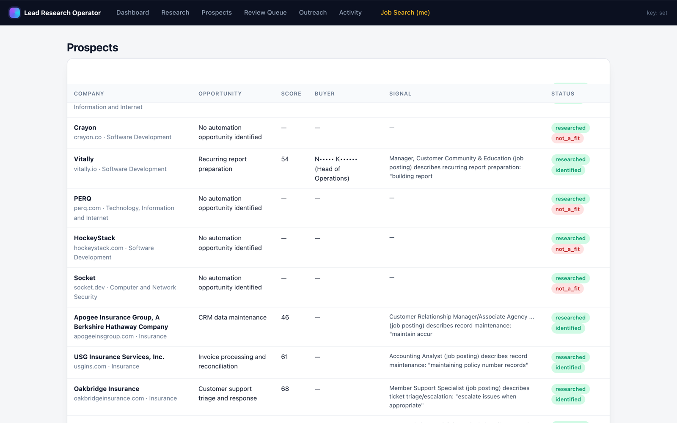Click 'Customer support triage and response'
677x423 pixels.
(x=228, y=393)
